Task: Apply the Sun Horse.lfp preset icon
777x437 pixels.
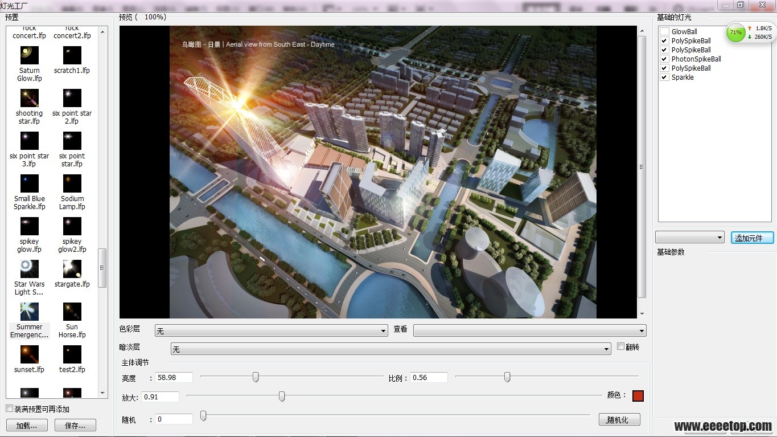Action: (x=72, y=312)
